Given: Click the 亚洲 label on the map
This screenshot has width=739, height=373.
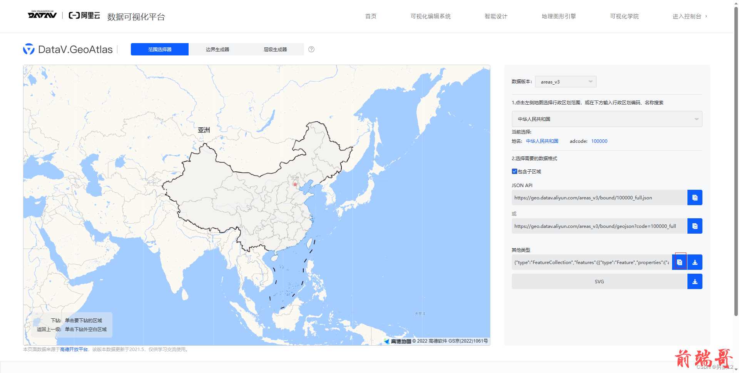Looking at the screenshot, I should click(x=204, y=130).
